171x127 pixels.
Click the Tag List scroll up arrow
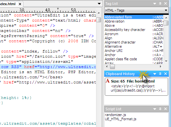pyautogui.click(x=166, y=18)
